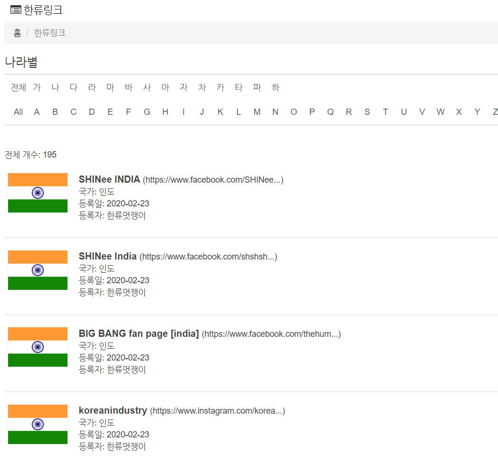Image resolution: width=498 pixels, height=463 pixels.
Task: Select the flag thumbnail next to koreanindustry
Action: coord(38,424)
